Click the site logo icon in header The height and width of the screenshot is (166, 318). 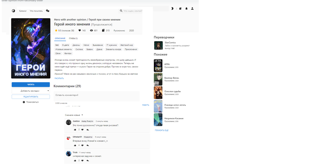coord(13,11)
